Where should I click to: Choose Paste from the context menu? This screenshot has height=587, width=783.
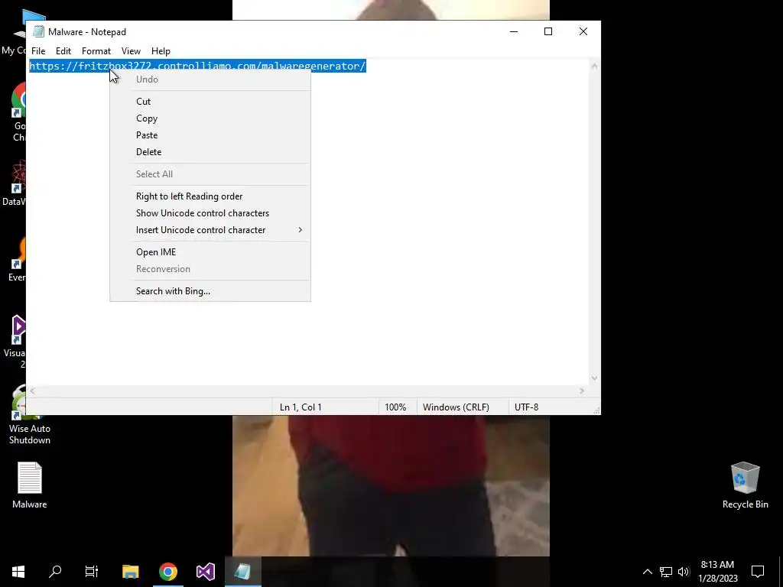(210, 135)
